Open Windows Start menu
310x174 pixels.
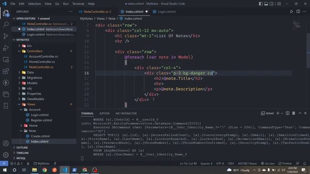4,170
